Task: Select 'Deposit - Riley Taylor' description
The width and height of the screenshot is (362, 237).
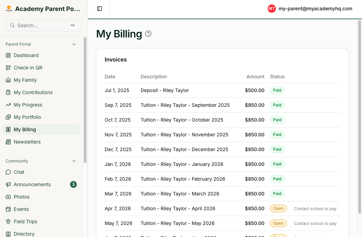Action: pos(165,90)
